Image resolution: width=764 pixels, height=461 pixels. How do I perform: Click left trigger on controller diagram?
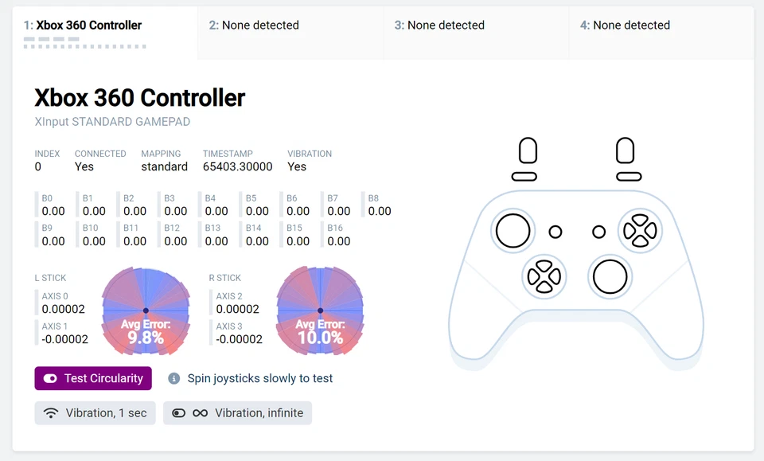(528, 150)
